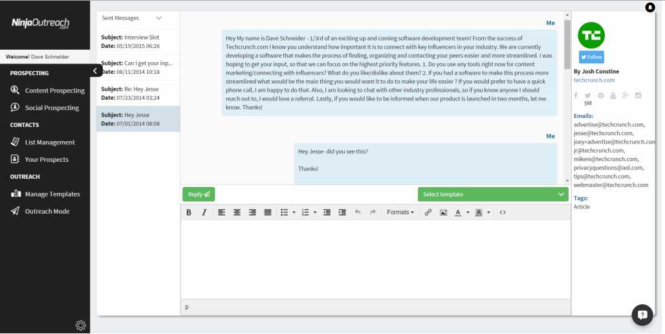
Task: Open the chat help bubble
Action: coord(642,315)
